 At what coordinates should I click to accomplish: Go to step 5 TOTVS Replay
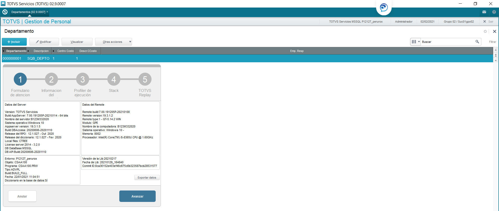pos(145,79)
